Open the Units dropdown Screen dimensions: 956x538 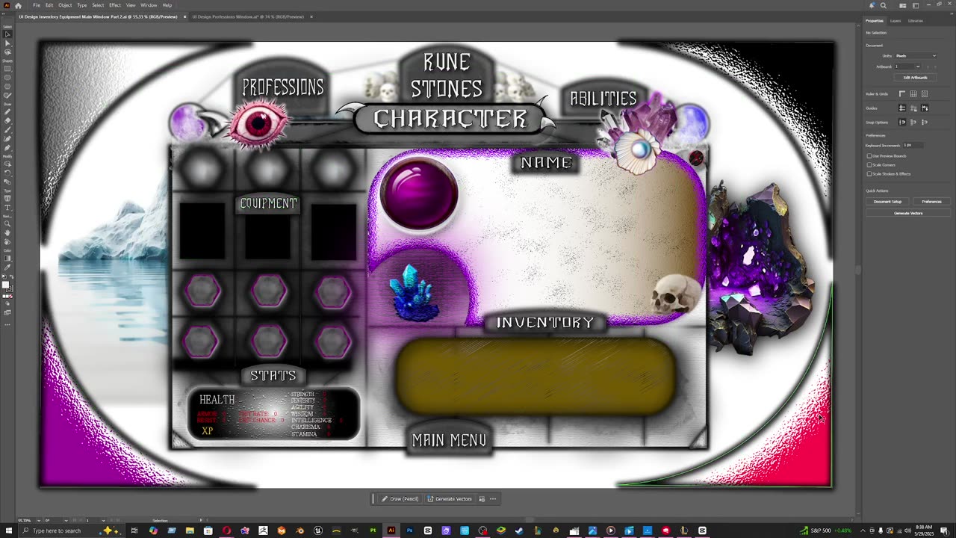916,56
